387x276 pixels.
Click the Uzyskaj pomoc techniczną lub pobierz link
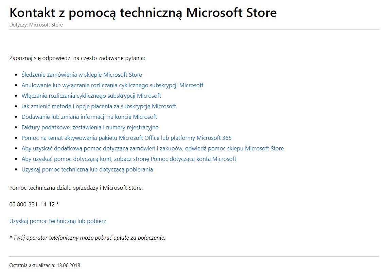(58, 221)
